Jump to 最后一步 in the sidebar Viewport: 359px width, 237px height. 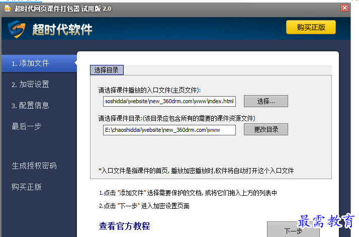[27, 126]
